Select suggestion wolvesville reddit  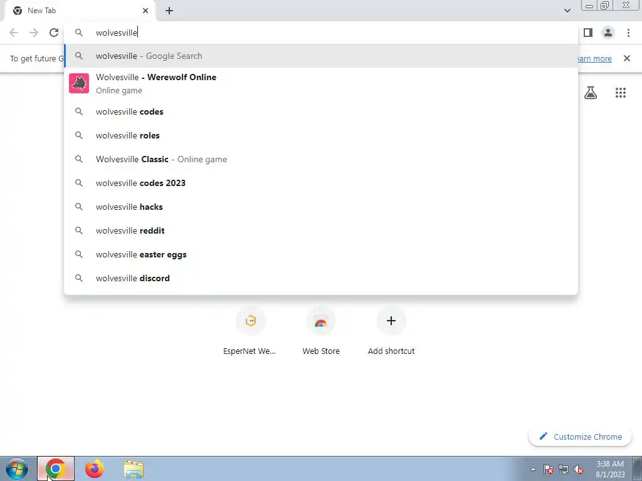[x=321, y=230]
